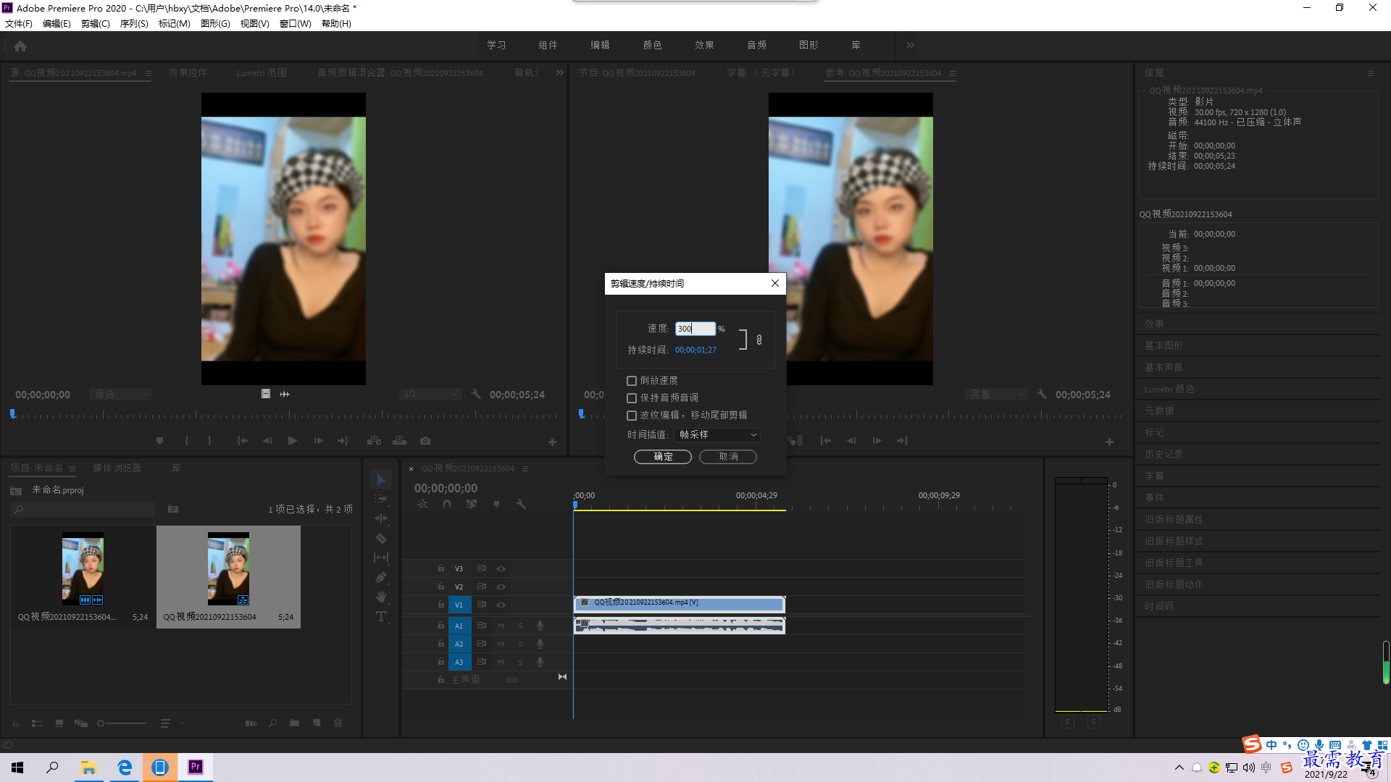The image size is (1391, 782).
Task: Open source monitor 1/2 resolution dropdown
Action: click(430, 394)
